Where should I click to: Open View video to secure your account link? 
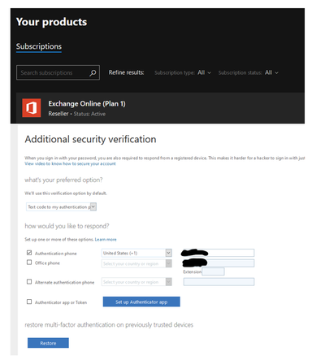tap(70, 163)
